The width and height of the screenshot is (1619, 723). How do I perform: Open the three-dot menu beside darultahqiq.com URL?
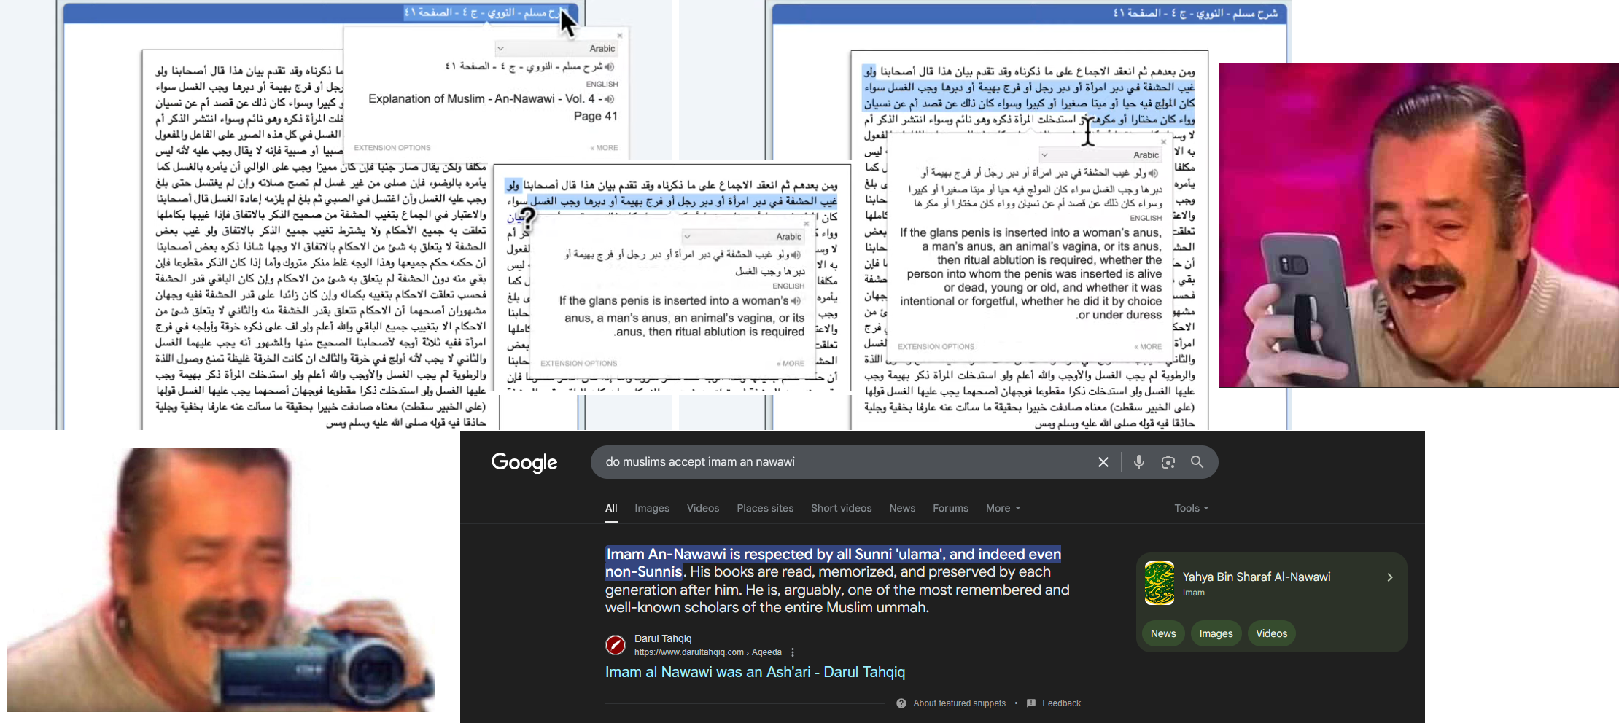tap(793, 652)
